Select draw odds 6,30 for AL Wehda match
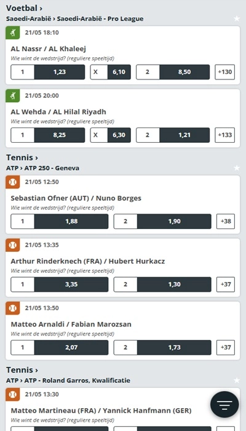 click(x=110, y=135)
